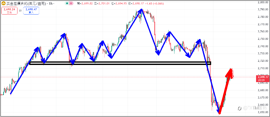Click the blue buy button 2,698.47
This screenshot has height=117, width=270.
coord(31,11)
